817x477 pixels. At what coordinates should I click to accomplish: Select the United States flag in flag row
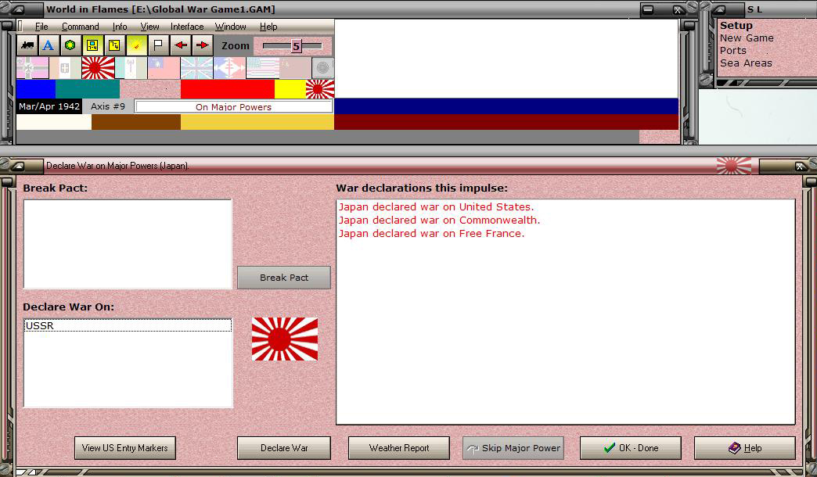tap(262, 68)
